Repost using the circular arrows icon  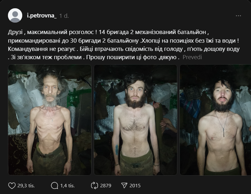(94, 186)
